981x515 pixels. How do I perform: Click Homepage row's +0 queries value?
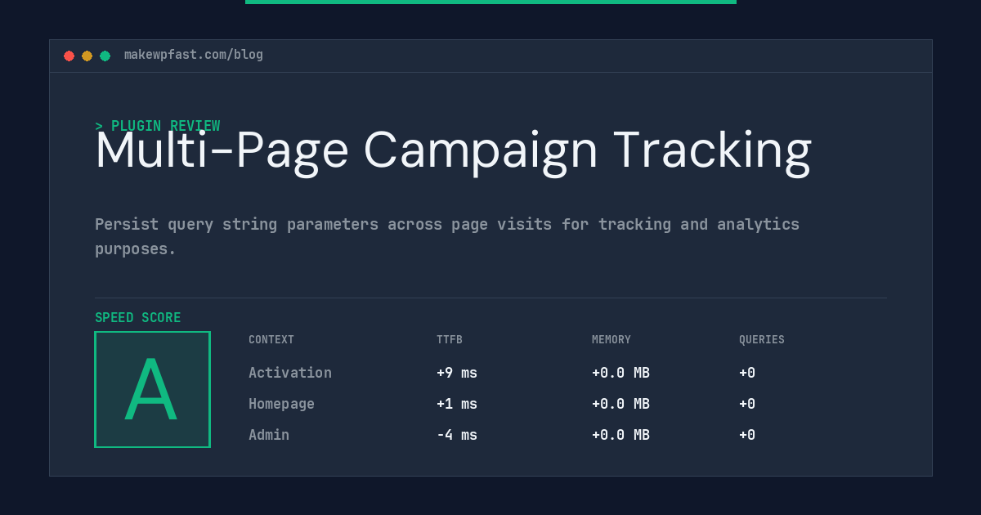click(x=747, y=404)
